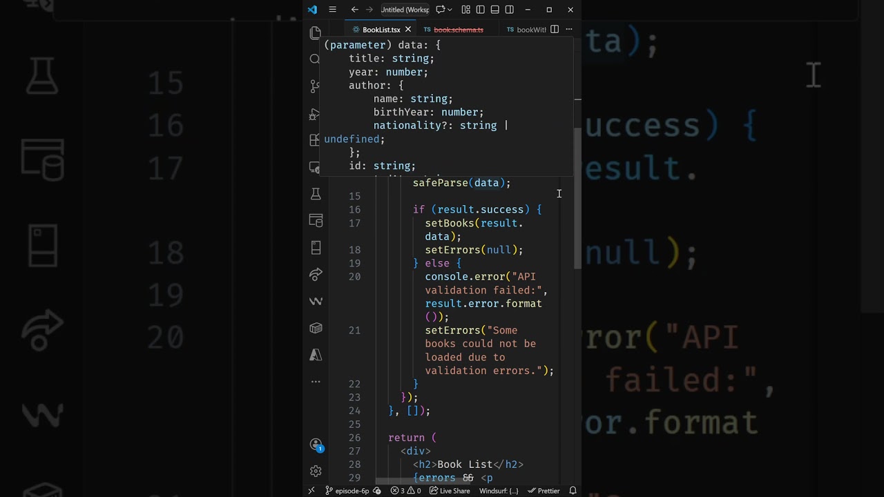
Task: Click the line number 20 gutter
Action: coord(354,277)
